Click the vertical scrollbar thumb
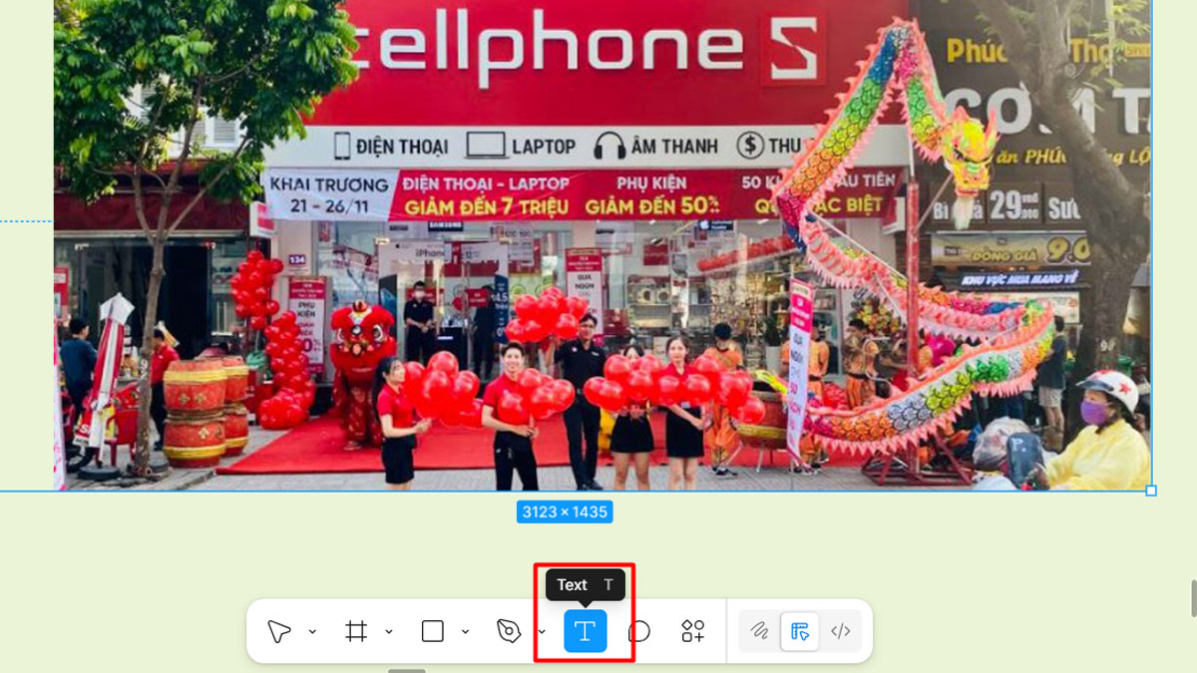Screen dimensions: 1197x673 (1193, 599)
